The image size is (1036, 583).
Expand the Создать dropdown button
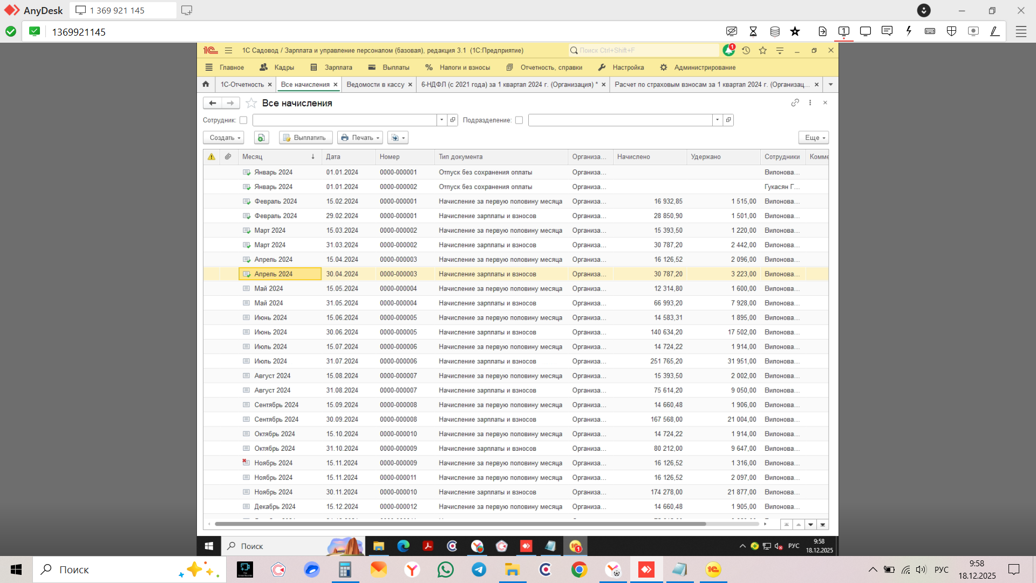tap(223, 138)
